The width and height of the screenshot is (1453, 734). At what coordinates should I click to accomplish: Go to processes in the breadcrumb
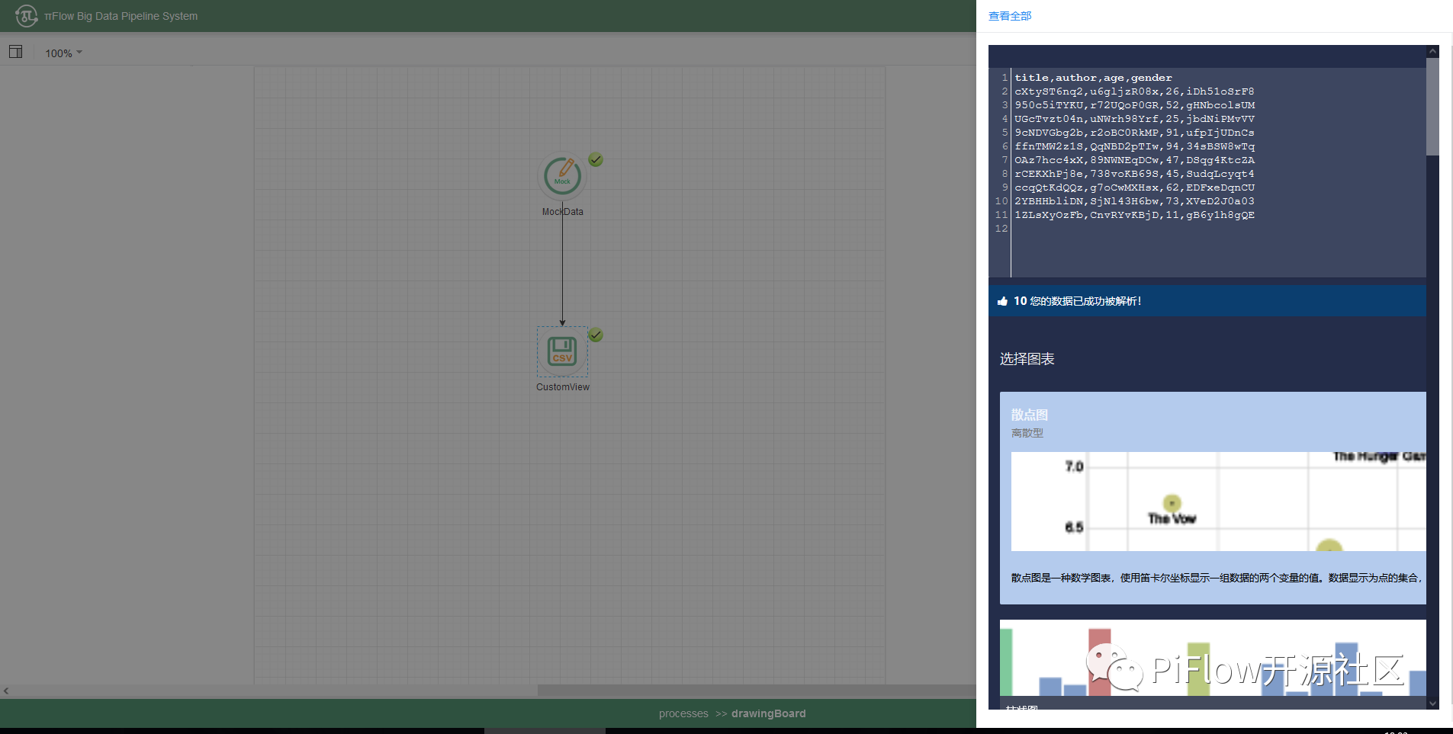pyautogui.click(x=683, y=713)
